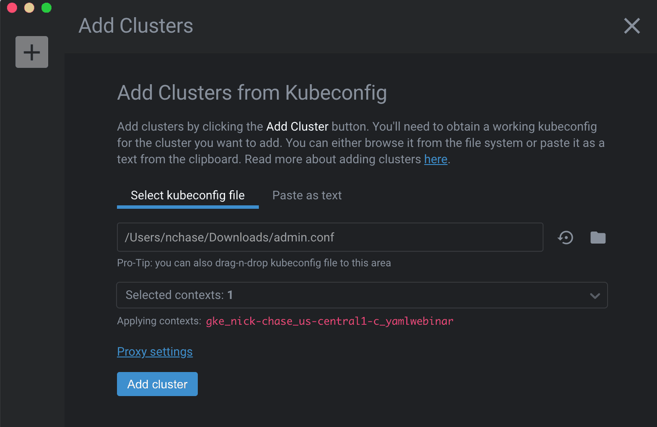Click the bold Add Cluster text in description

(x=297, y=127)
